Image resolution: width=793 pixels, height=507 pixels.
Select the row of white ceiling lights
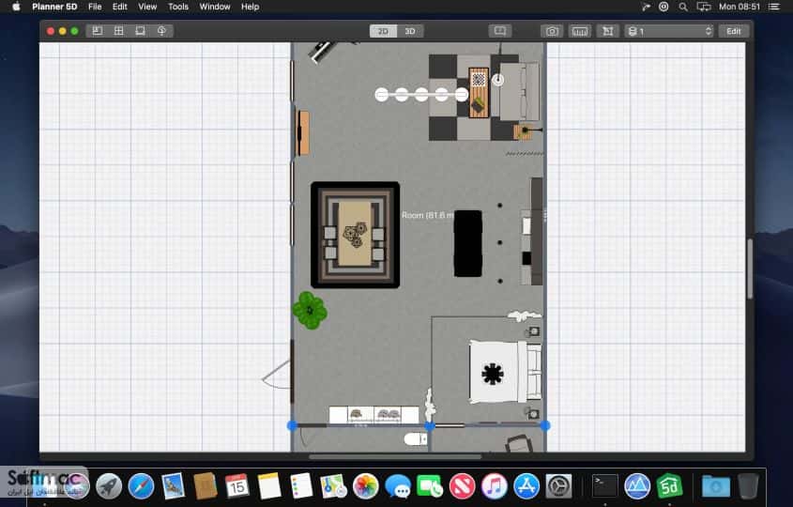coord(421,95)
